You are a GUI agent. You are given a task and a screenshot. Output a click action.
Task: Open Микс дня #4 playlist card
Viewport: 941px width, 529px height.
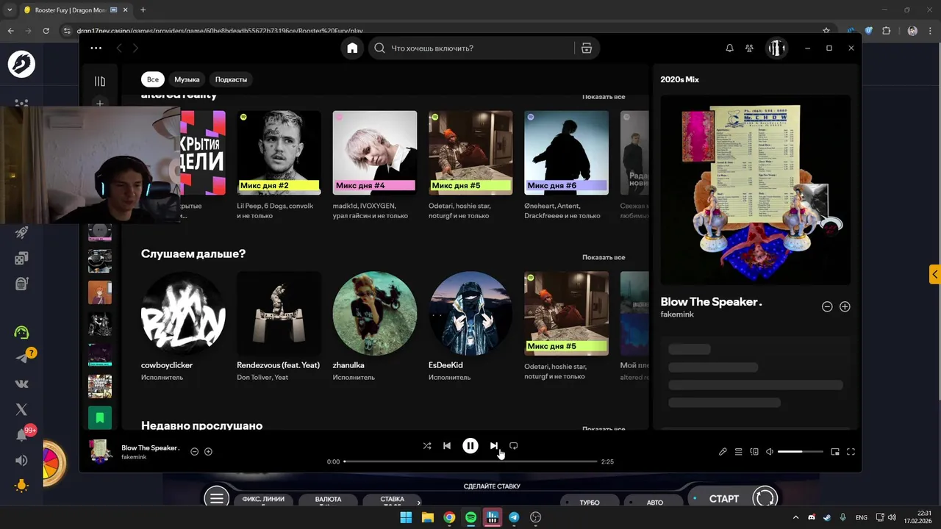pos(375,165)
